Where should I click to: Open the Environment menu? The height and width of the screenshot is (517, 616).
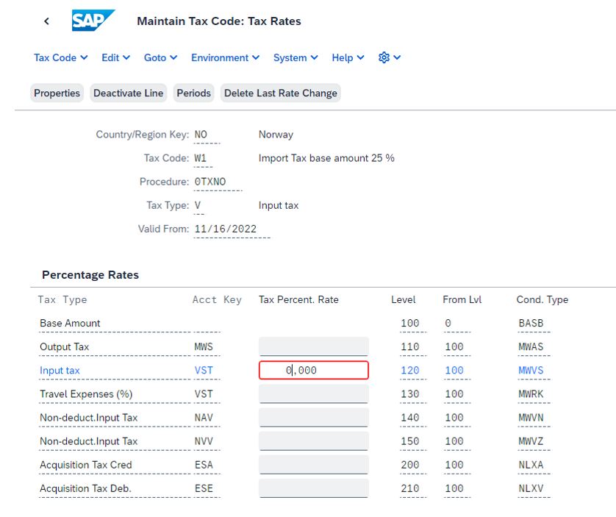225,58
